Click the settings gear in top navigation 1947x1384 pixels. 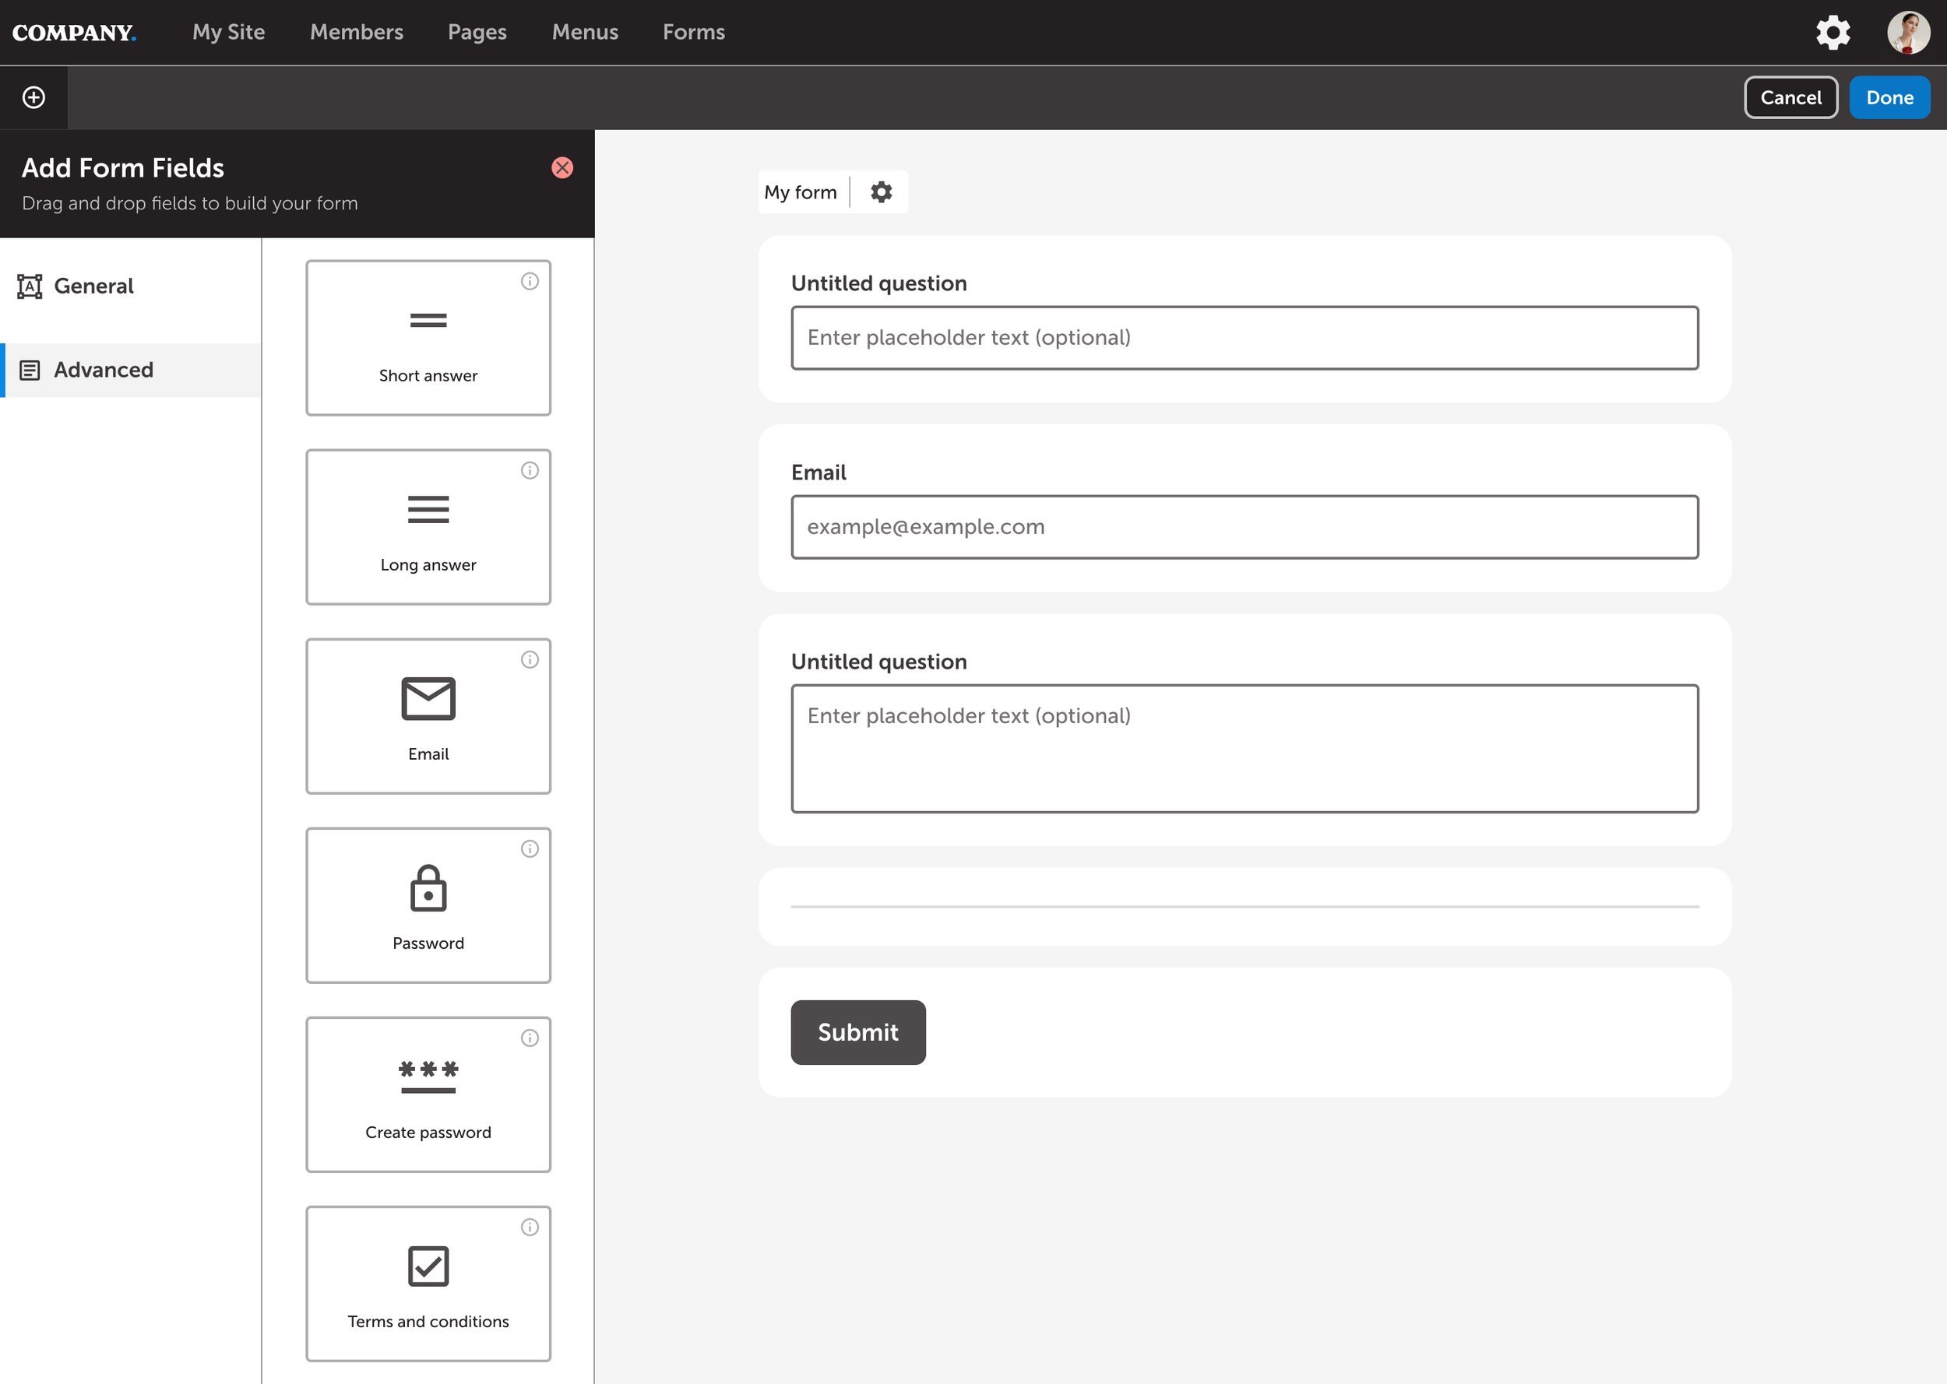[1832, 33]
